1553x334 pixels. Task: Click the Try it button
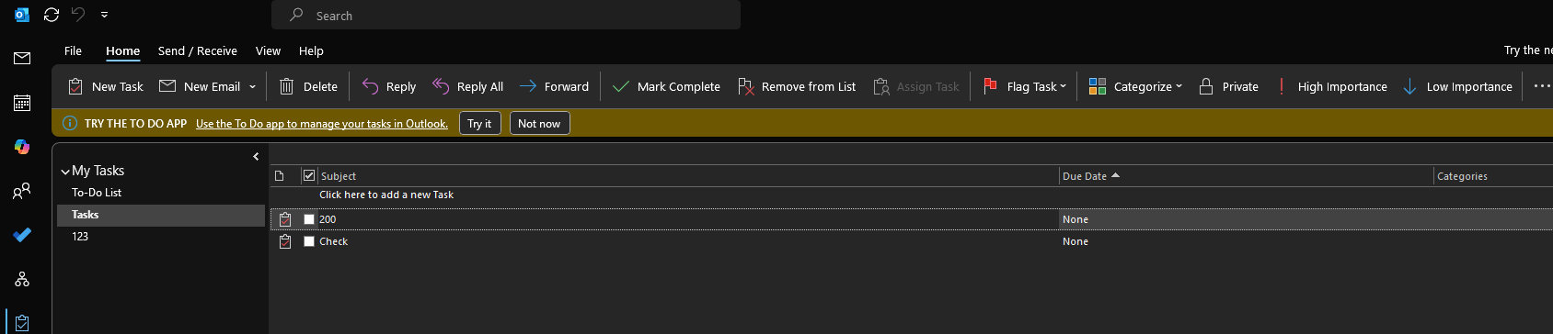tap(479, 123)
